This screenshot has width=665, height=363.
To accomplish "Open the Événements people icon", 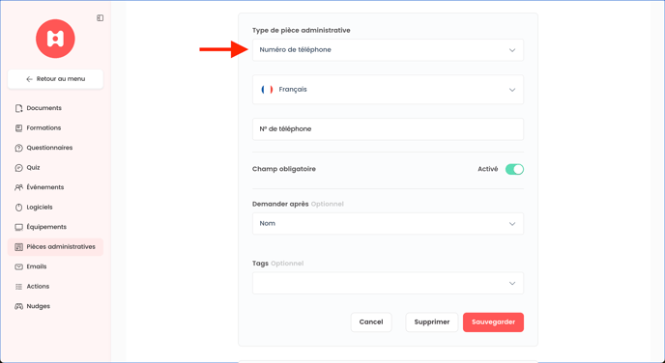I will tap(18, 187).
